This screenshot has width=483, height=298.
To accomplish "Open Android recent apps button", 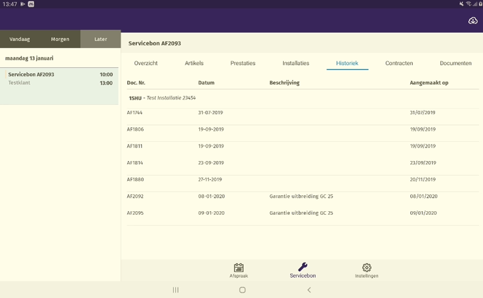I will pos(175,290).
